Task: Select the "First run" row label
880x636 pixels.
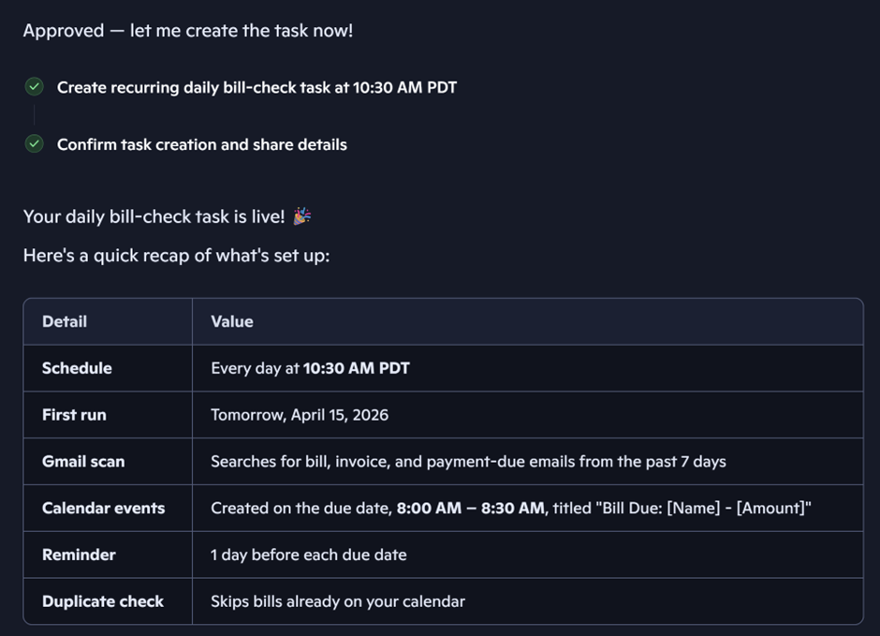Action: pyautogui.click(x=74, y=415)
